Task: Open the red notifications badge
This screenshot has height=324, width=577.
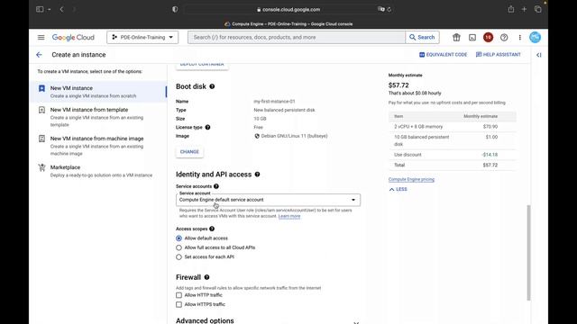Action: [x=488, y=37]
